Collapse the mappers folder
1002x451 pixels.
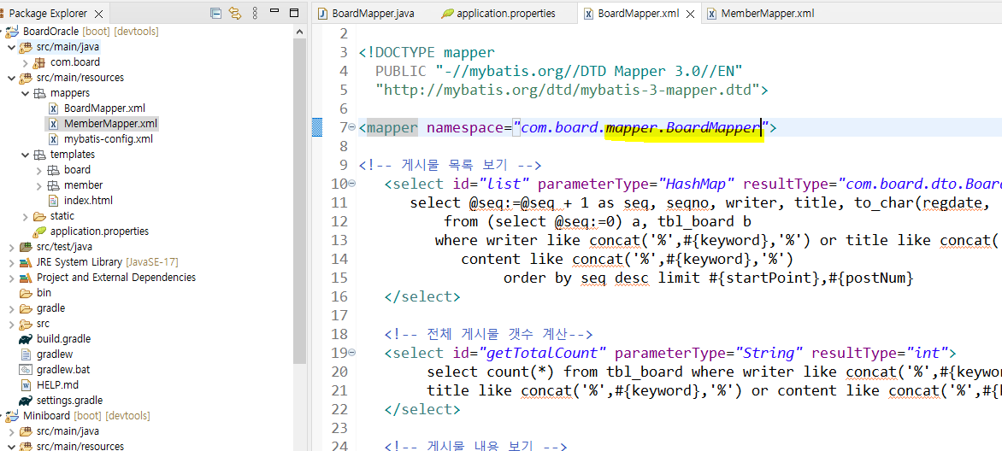tap(25, 92)
